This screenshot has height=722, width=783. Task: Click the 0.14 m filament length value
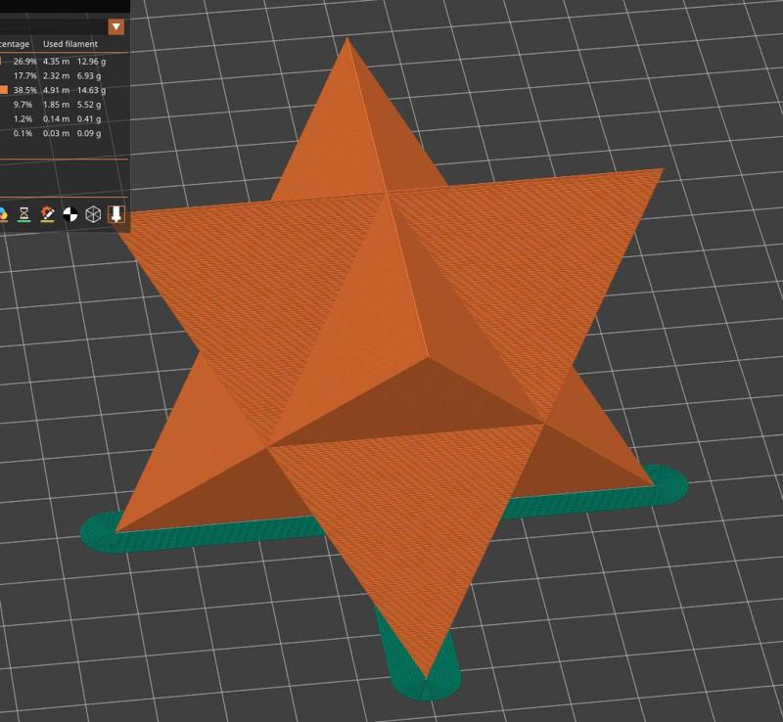57,118
